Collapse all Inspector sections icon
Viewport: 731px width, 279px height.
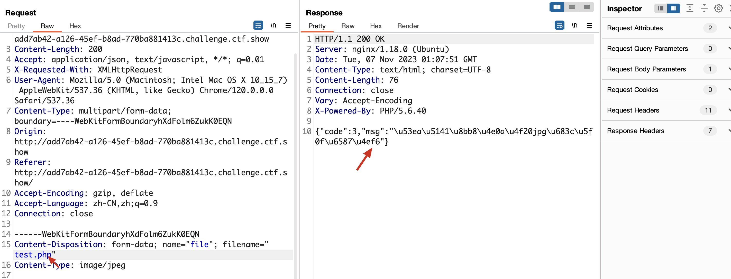coord(704,8)
